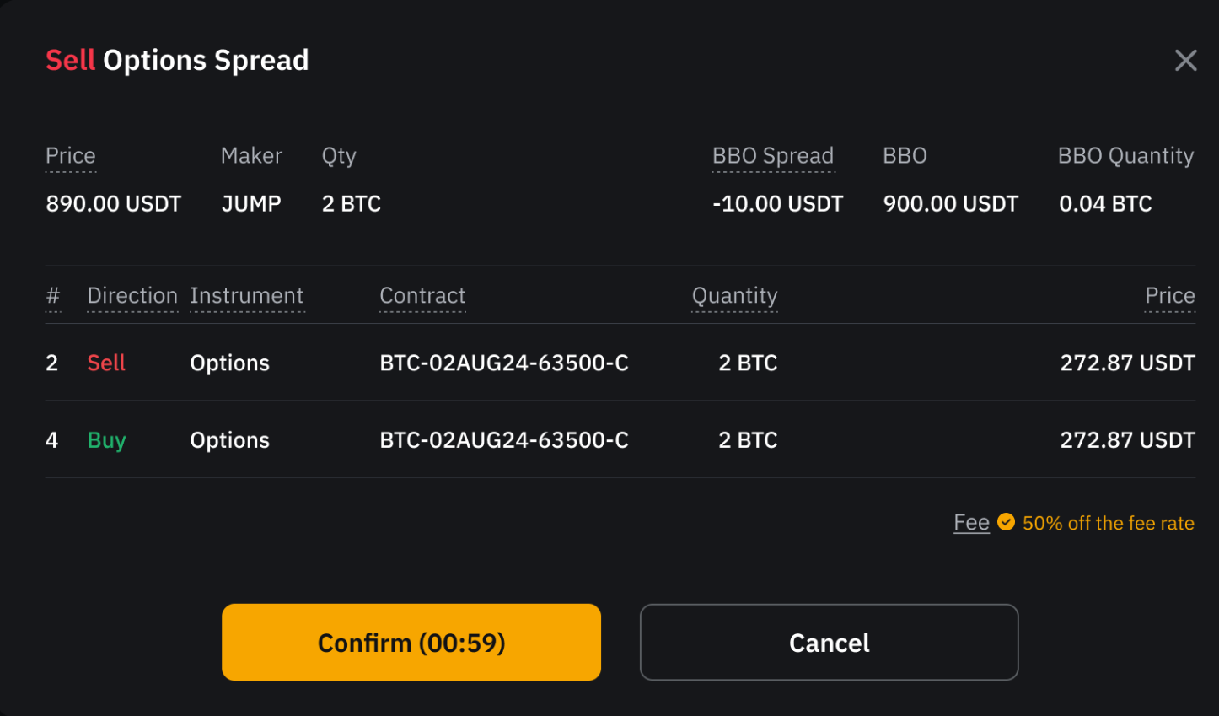This screenshot has width=1219, height=716.
Task: Click the BBO Quantity label
Action: tap(1125, 156)
